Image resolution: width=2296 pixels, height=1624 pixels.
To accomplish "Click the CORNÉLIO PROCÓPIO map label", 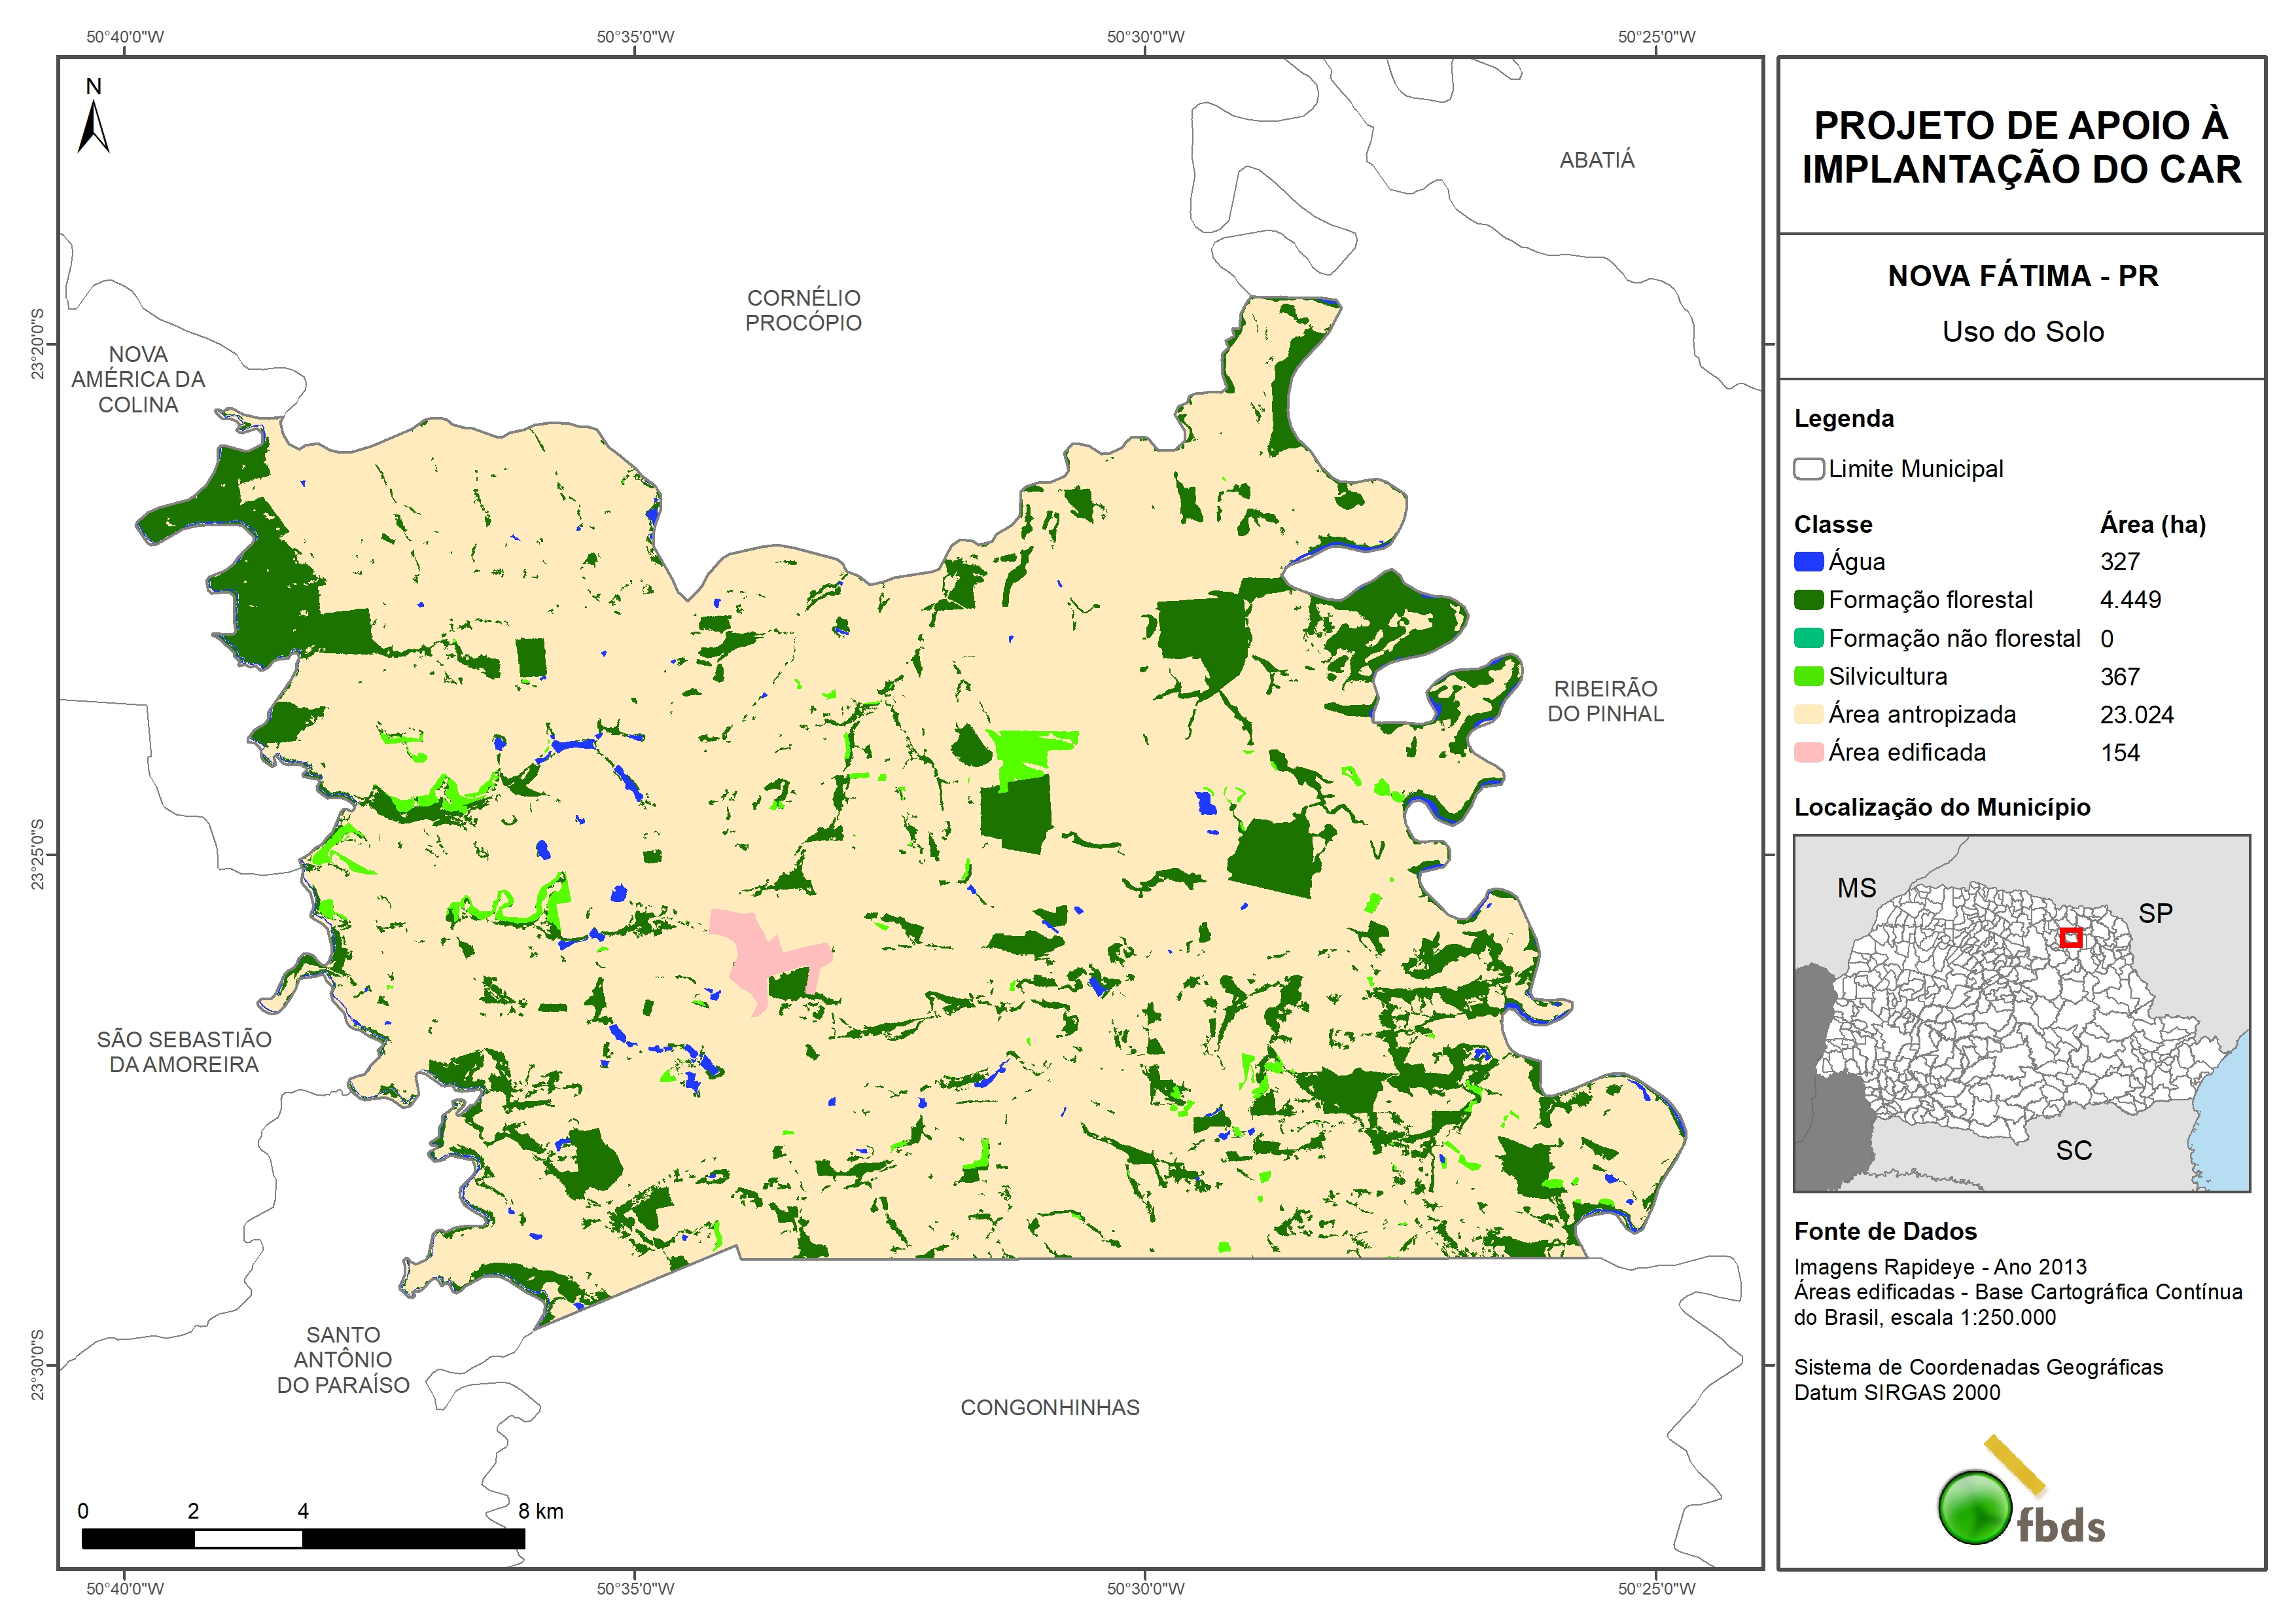I will 803,310.
